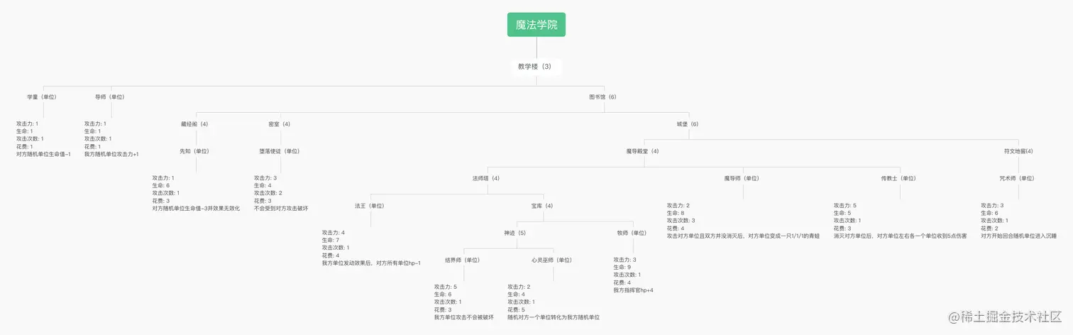Click the text 我方随机单位攻击力+1

coord(111,154)
